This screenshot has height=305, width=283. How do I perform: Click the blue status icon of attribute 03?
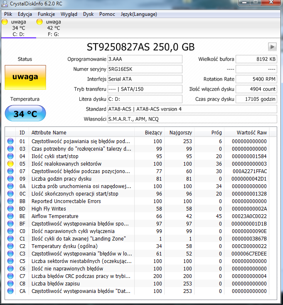(10, 149)
